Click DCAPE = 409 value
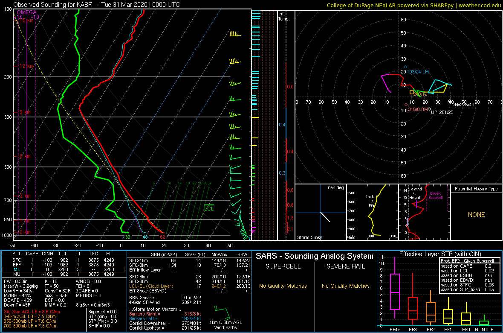 [17, 299]
